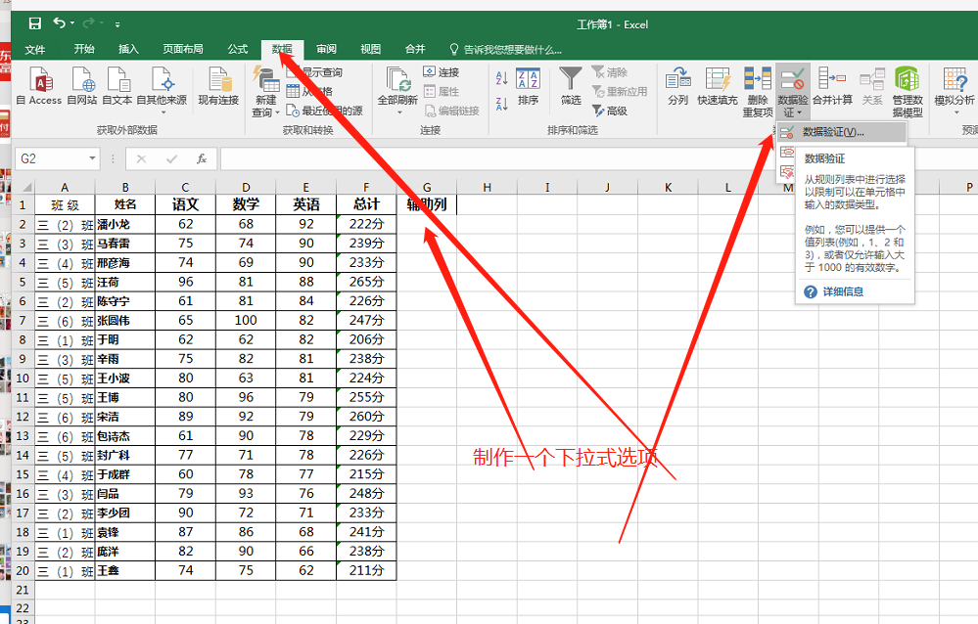Click 最近使用的源 button

pos(324,111)
